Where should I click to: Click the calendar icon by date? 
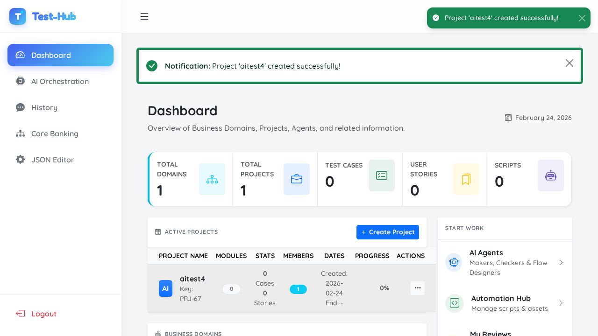tap(508, 118)
